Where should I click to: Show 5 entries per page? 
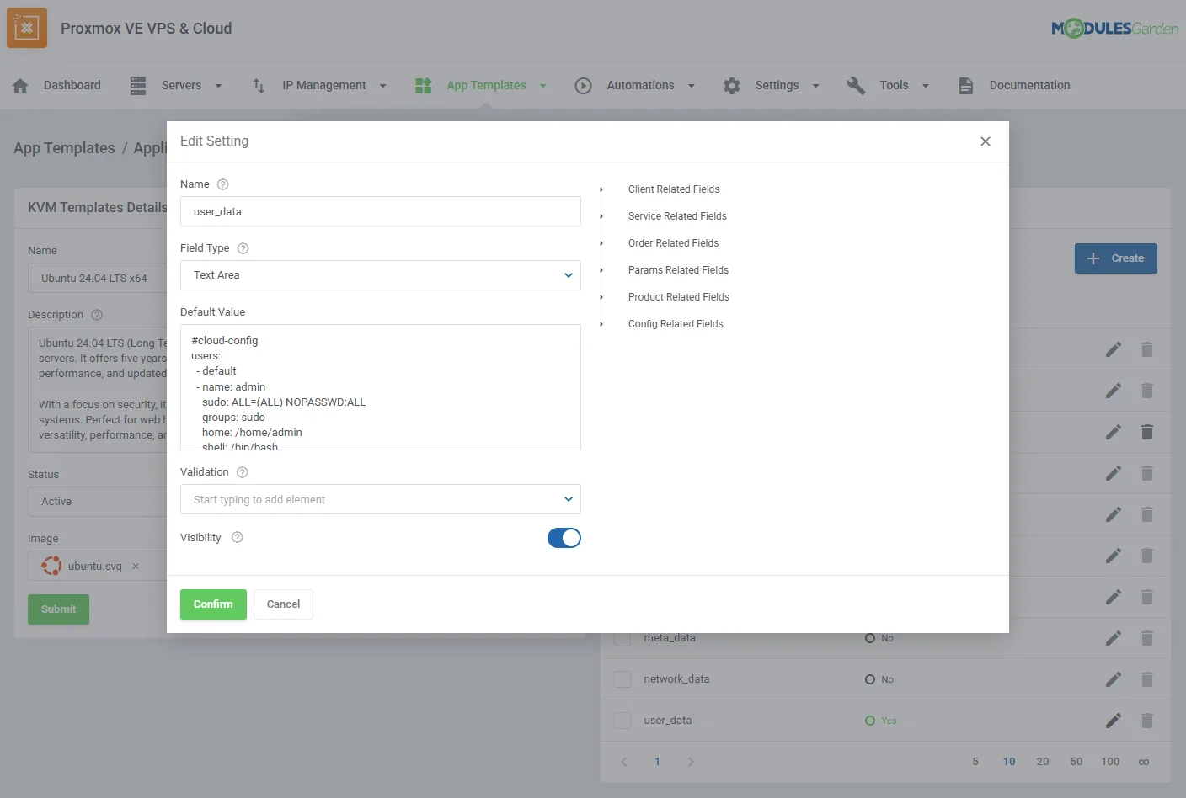click(x=975, y=762)
